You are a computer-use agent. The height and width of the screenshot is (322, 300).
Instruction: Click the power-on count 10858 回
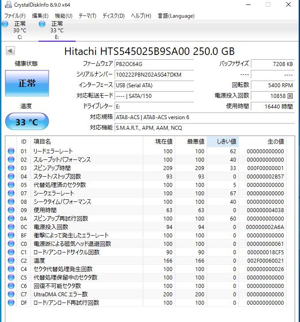point(273,96)
